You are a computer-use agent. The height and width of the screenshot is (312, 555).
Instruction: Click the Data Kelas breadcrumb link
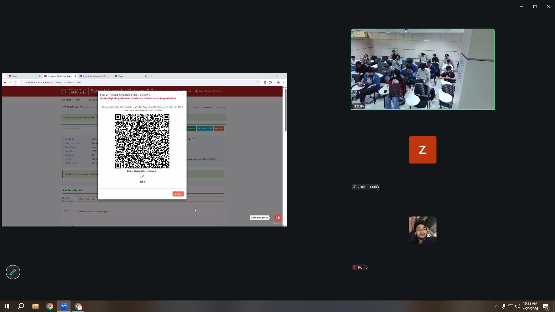[x=195, y=107]
